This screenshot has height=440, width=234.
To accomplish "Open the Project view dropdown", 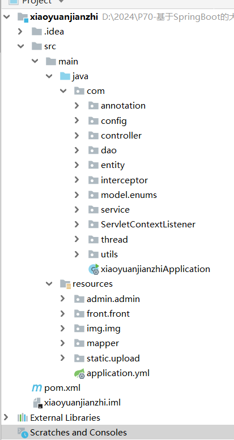I will (61, 1).
